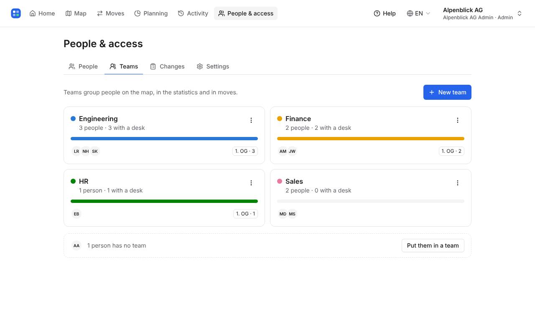The image size is (535, 334).
Task: Select People & access in navigation
Action: [246, 13]
